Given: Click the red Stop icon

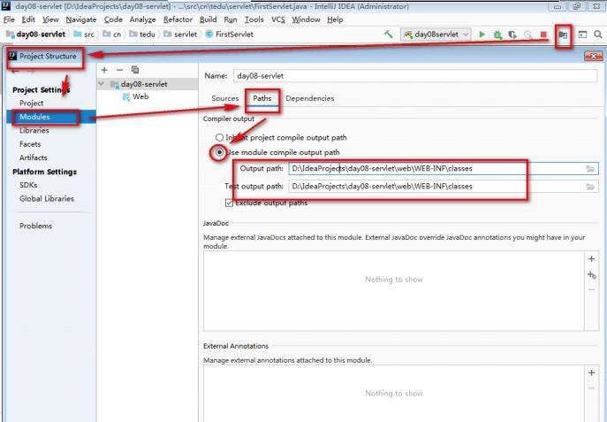Looking at the screenshot, I should tap(543, 35).
